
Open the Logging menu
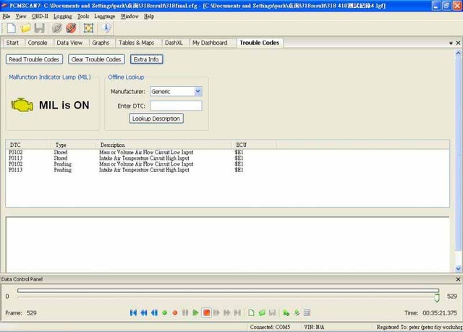pyautogui.click(x=62, y=15)
